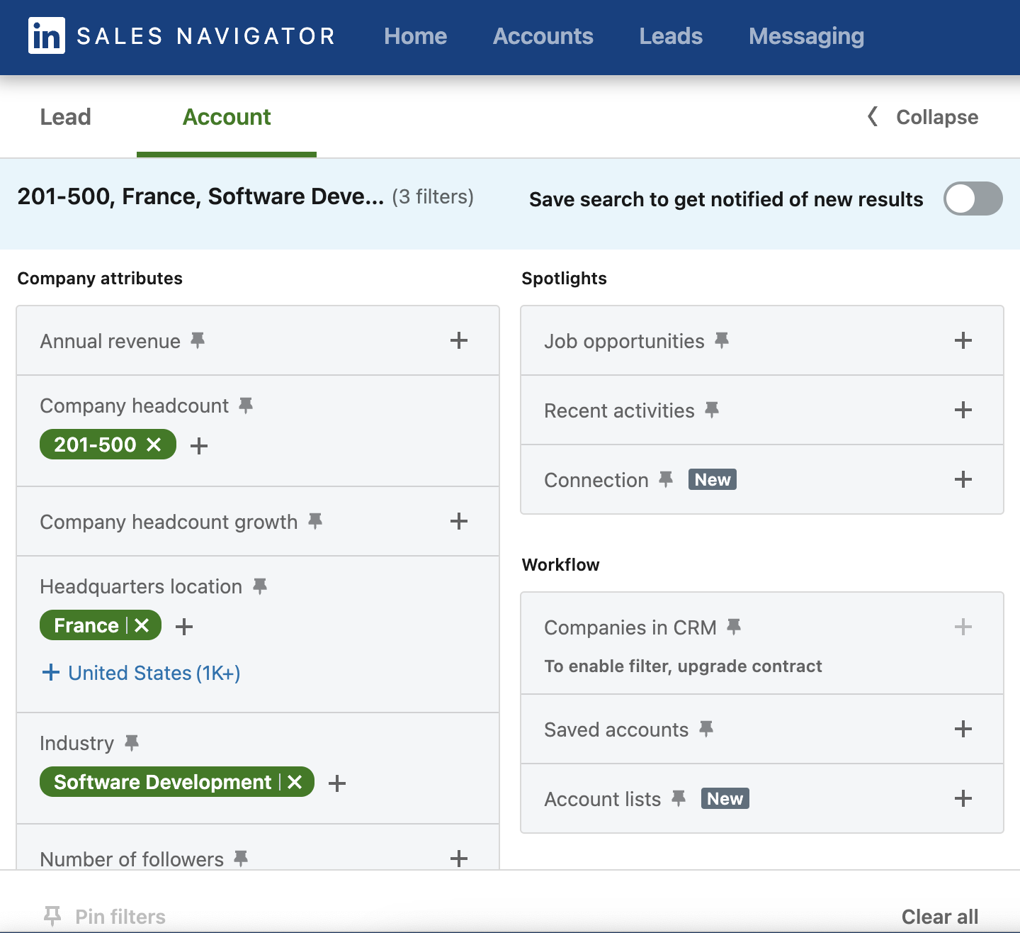This screenshot has height=933, width=1020.
Task: Click 'To enable filter, upgrade contract' text
Action: [x=683, y=666]
